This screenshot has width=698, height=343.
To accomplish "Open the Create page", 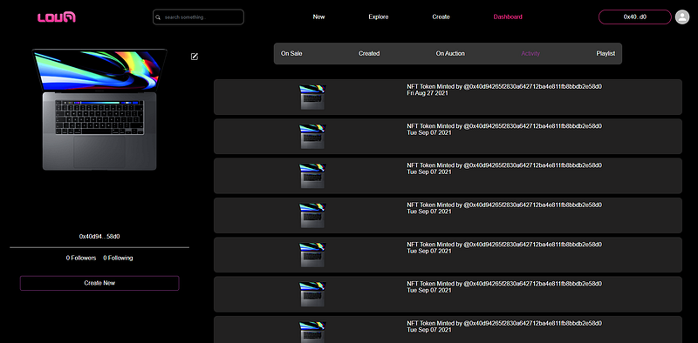I will point(441,17).
